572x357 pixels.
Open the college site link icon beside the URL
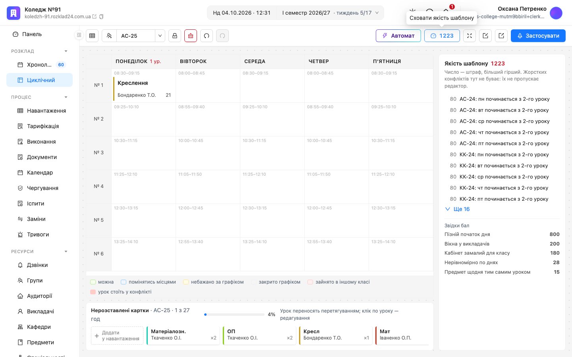click(95, 17)
